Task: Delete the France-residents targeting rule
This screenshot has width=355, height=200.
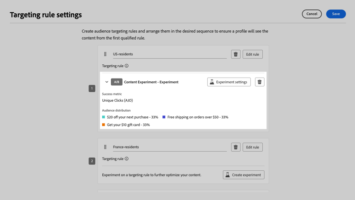Action: [x=236, y=147]
